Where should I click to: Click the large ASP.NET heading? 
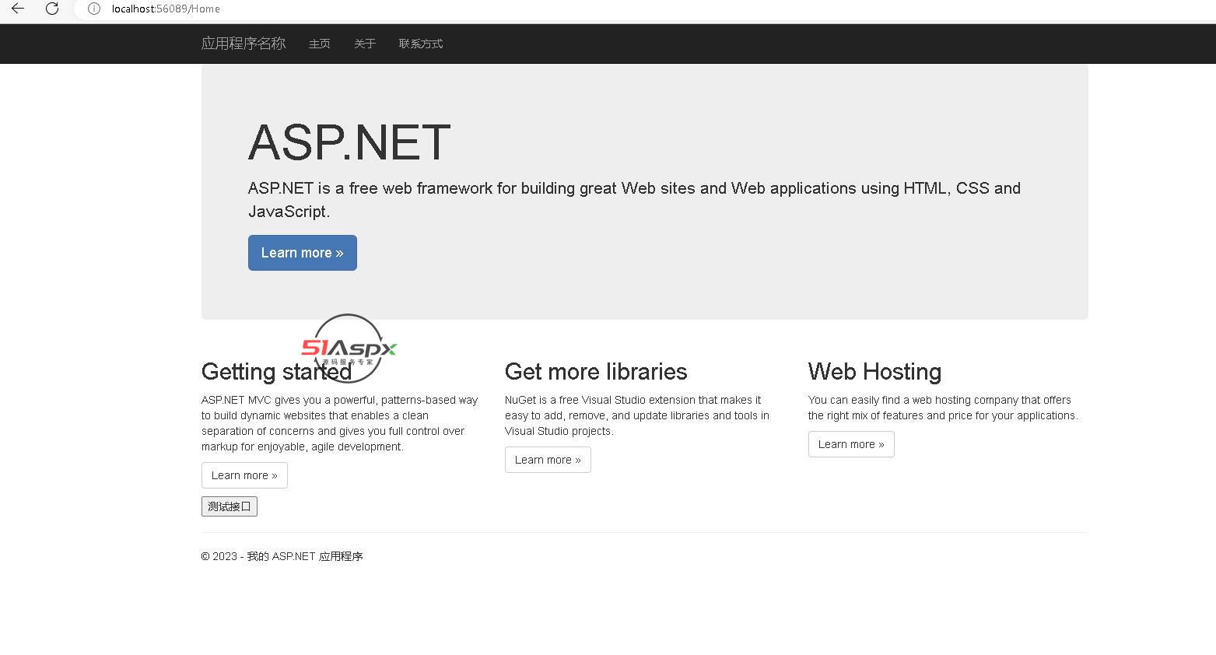click(349, 142)
